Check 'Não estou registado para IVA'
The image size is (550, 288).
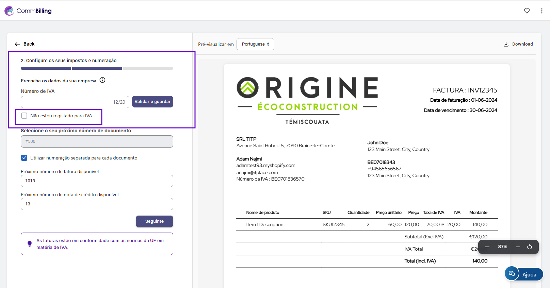pos(25,116)
